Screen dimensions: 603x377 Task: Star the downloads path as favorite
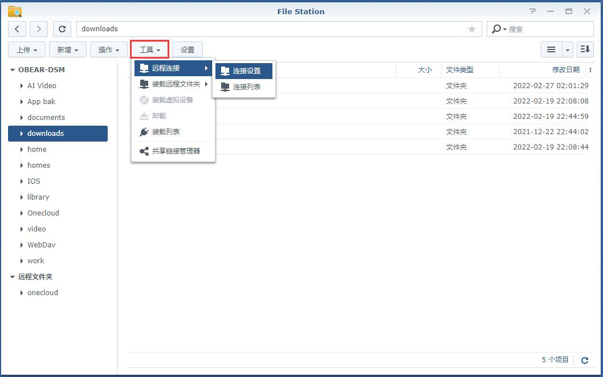pos(472,28)
